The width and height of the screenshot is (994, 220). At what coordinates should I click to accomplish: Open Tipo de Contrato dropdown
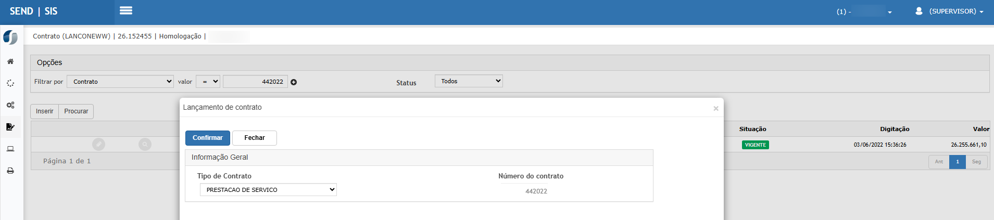[x=268, y=190]
